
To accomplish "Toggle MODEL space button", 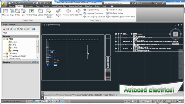I will click(x=127, y=101).
